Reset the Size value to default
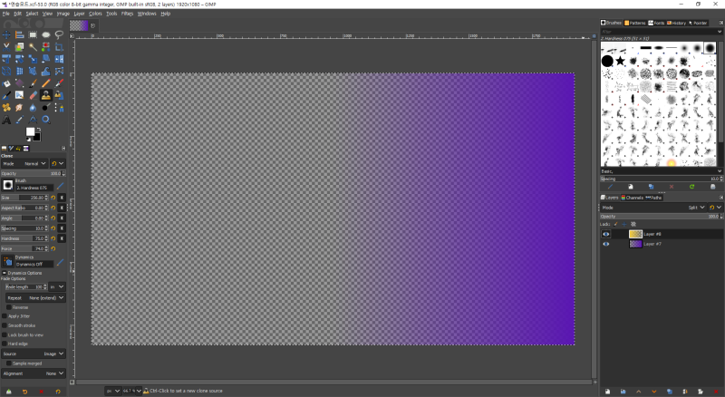Viewport: 725px width, 397px height. [x=53, y=198]
